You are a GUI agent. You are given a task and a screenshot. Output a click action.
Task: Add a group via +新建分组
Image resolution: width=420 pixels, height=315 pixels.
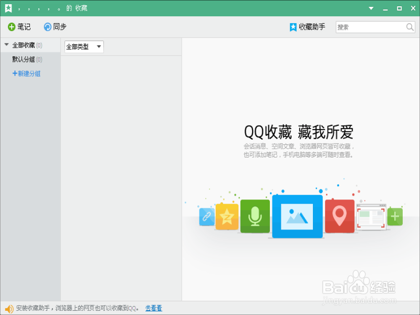(x=26, y=73)
